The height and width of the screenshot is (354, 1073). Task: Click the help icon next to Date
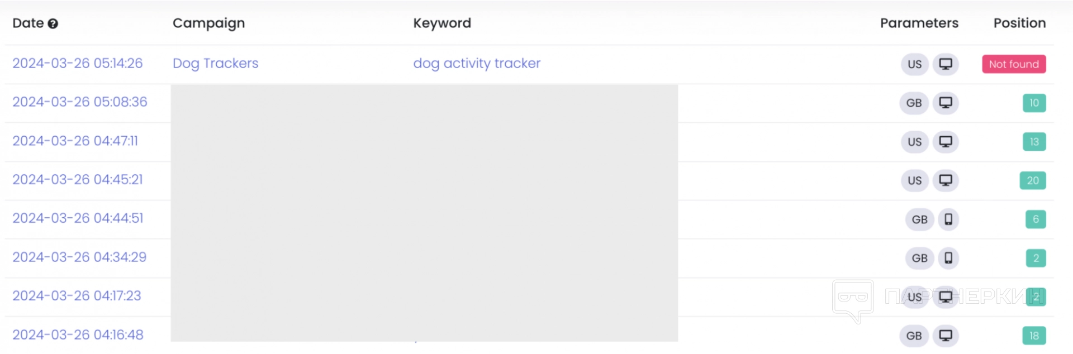[53, 23]
